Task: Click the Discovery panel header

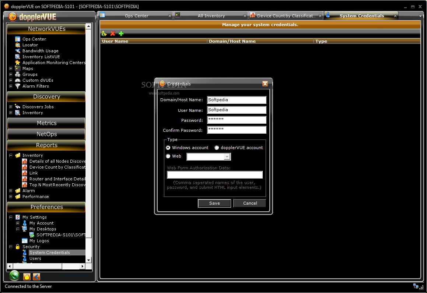Action: pos(46,96)
